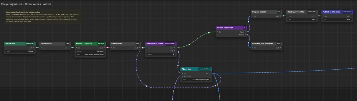Click the pink in port of Attach fields

(x=111, y=48)
